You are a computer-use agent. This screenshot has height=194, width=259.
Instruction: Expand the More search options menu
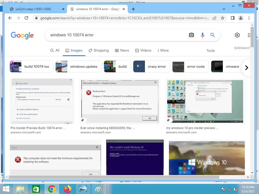pos(163,50)
